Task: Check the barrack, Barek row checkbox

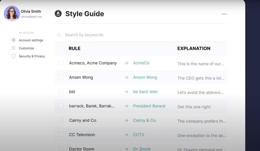Action: coord(61,106)
